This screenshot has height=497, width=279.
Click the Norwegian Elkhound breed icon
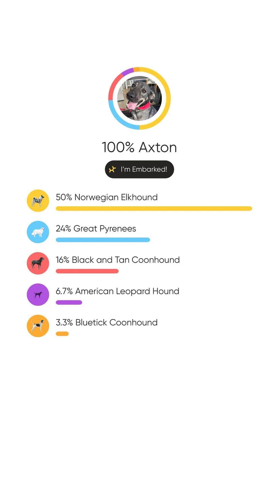pos(38,201)
